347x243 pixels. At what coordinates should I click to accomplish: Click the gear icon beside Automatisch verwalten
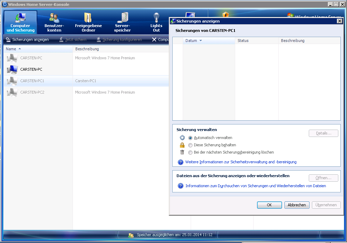coord(182,138)
